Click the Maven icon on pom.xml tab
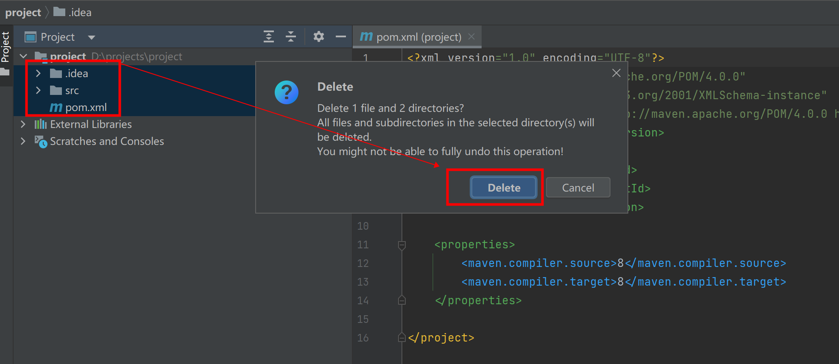Viewport: 839px width, 364px height. pos(366,36)
